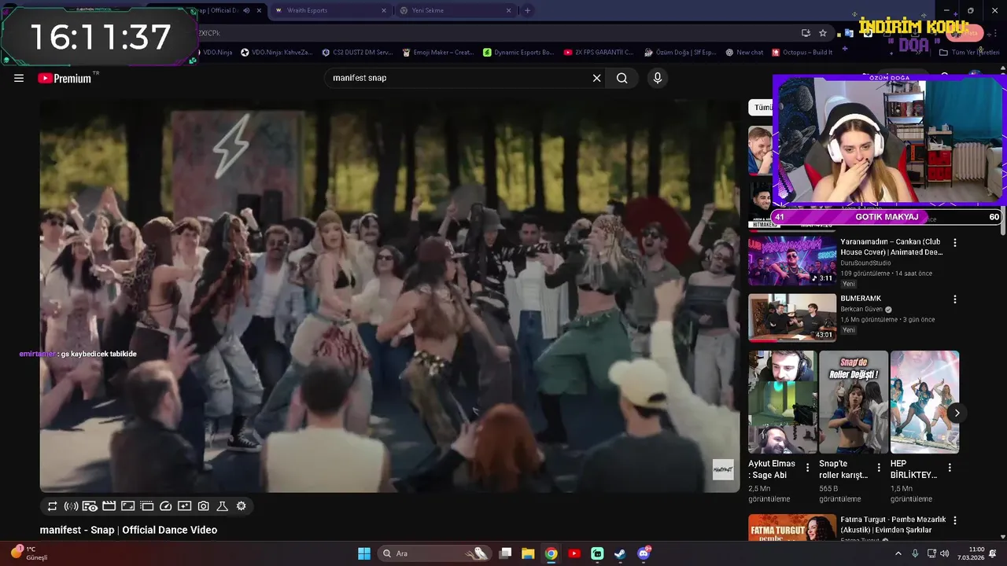Viewport: 1007px width, 566px height.
Task: Show hidden system tray icons chevron
Action: coord(898,553)
